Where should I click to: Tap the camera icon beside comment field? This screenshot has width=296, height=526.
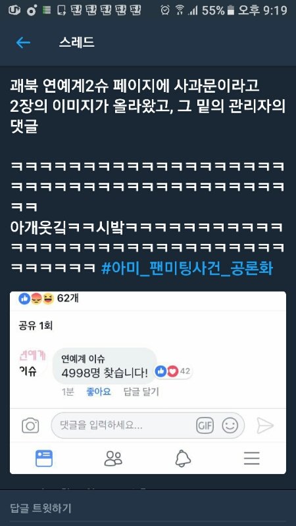[x=30, y=425]
